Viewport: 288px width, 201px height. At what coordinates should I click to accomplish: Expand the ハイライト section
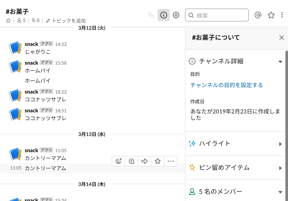(x=280, y=144)
